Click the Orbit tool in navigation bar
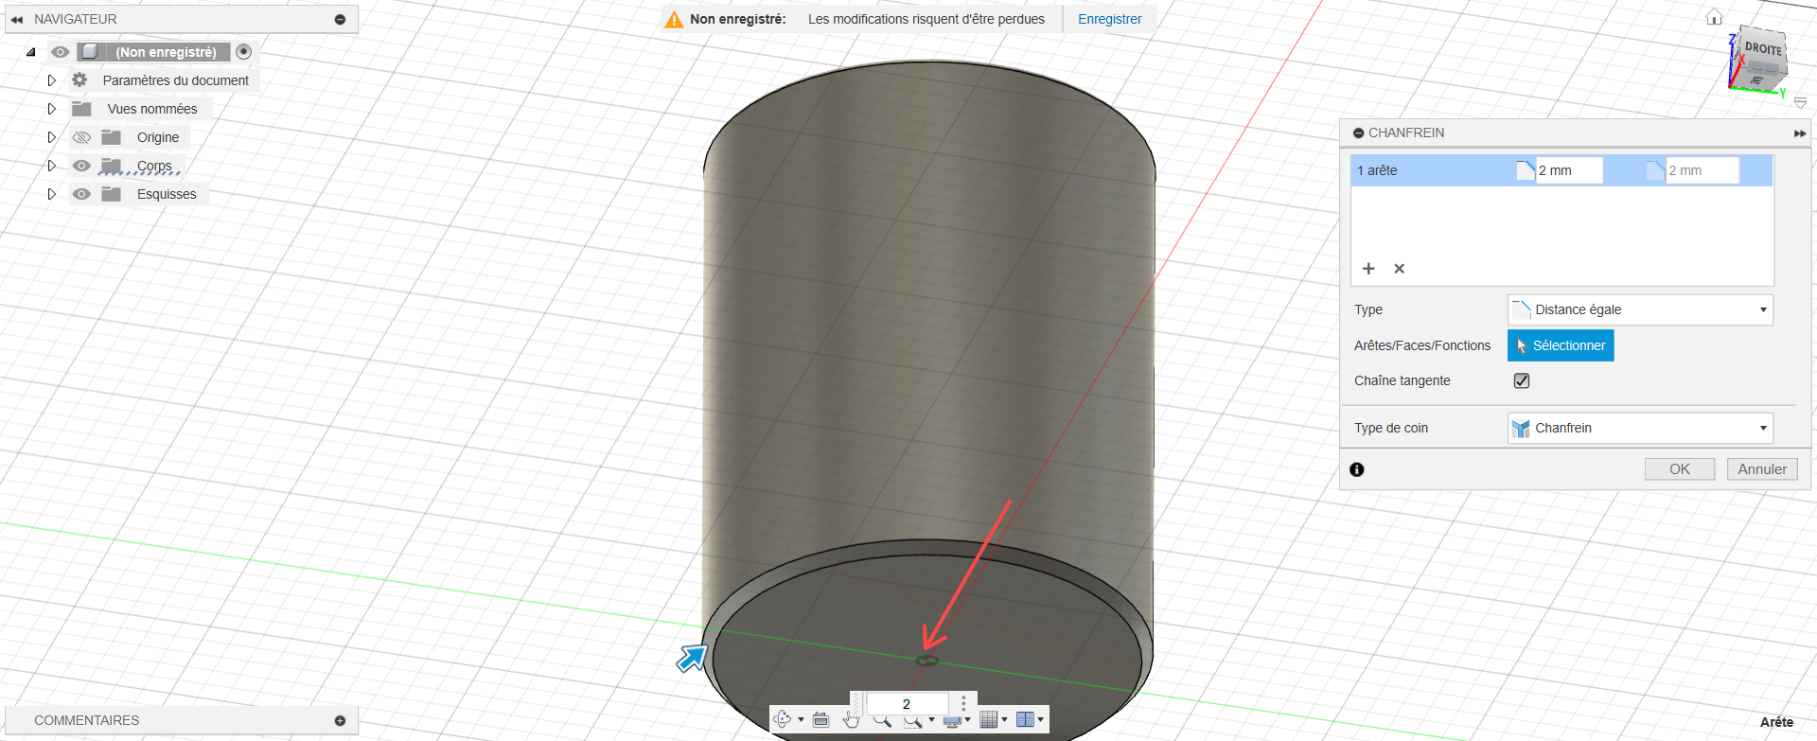1817x741 pixels. point(782,720)
